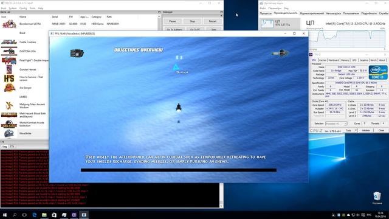The image size is (389, 219).
Task: Open the Mainboard tab in CPU-Z
Action: point(334,60)
